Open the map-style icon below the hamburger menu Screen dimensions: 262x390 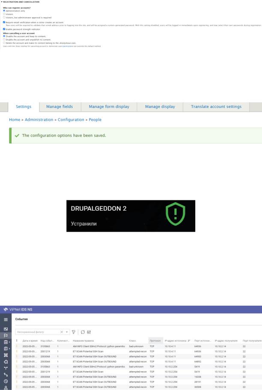pyautogui.click(x=6, y=329)
